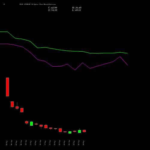
Task: Click the CE Options Chart title text
Action: click(x=37, y=4)
